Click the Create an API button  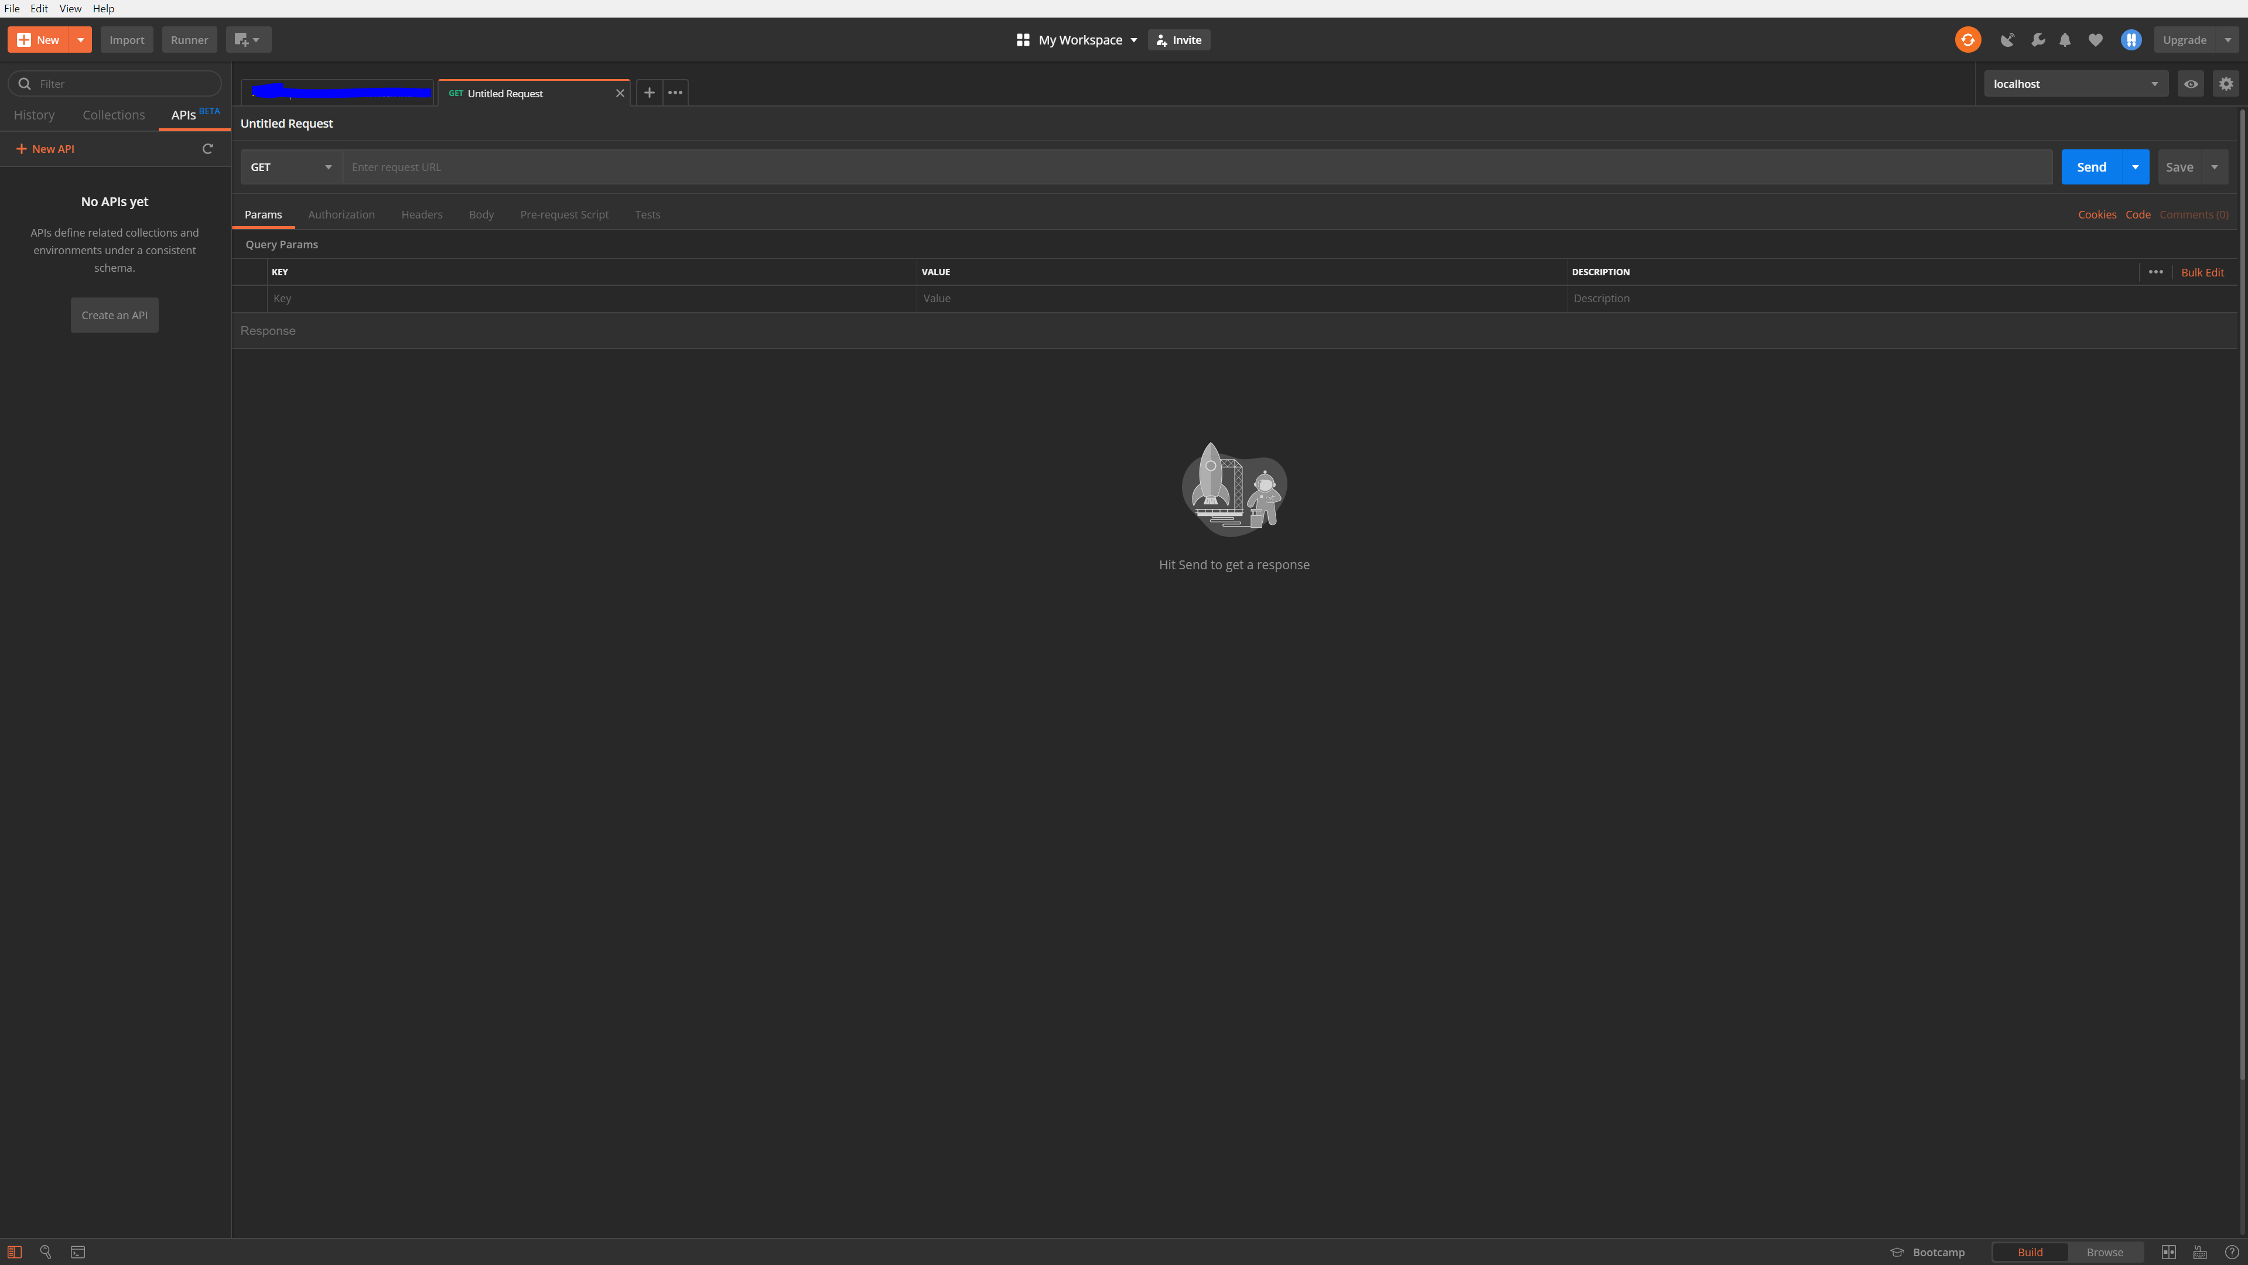pyautogui.click(x=114, y=315)
